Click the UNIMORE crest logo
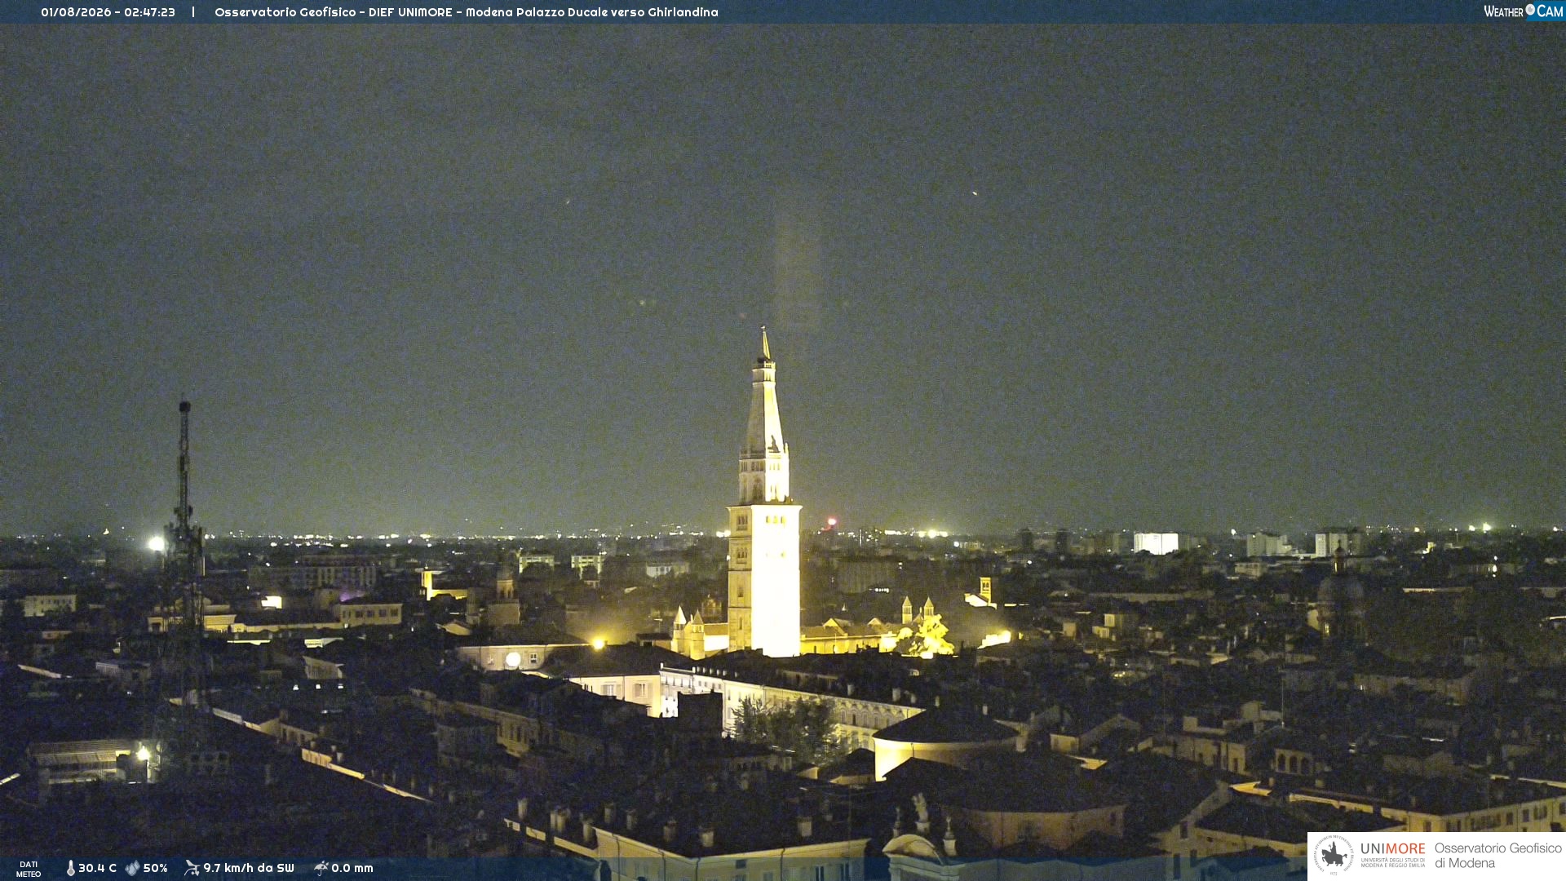 pyautogui.click(x=1333, y=855)
